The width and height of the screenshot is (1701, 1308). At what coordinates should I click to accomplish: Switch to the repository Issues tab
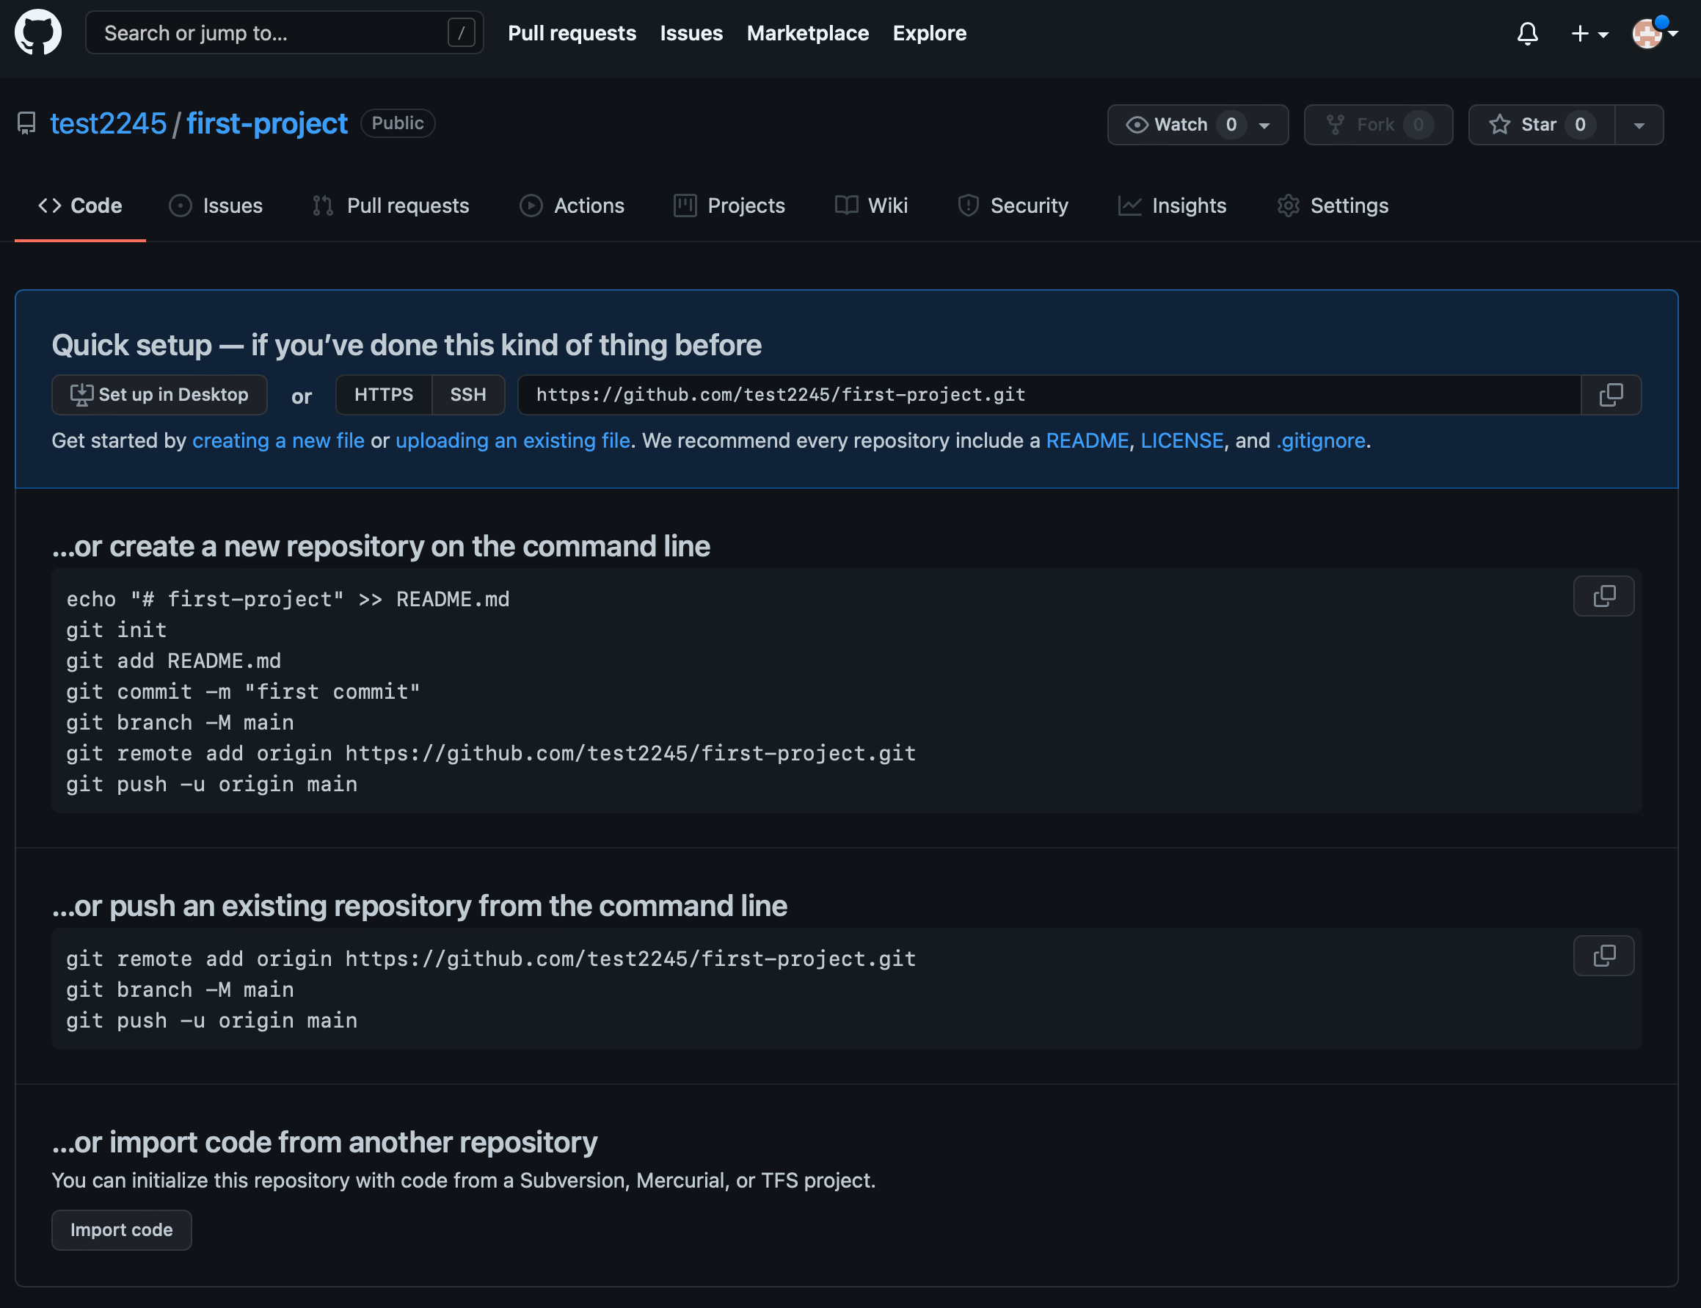tap(216, 206)
